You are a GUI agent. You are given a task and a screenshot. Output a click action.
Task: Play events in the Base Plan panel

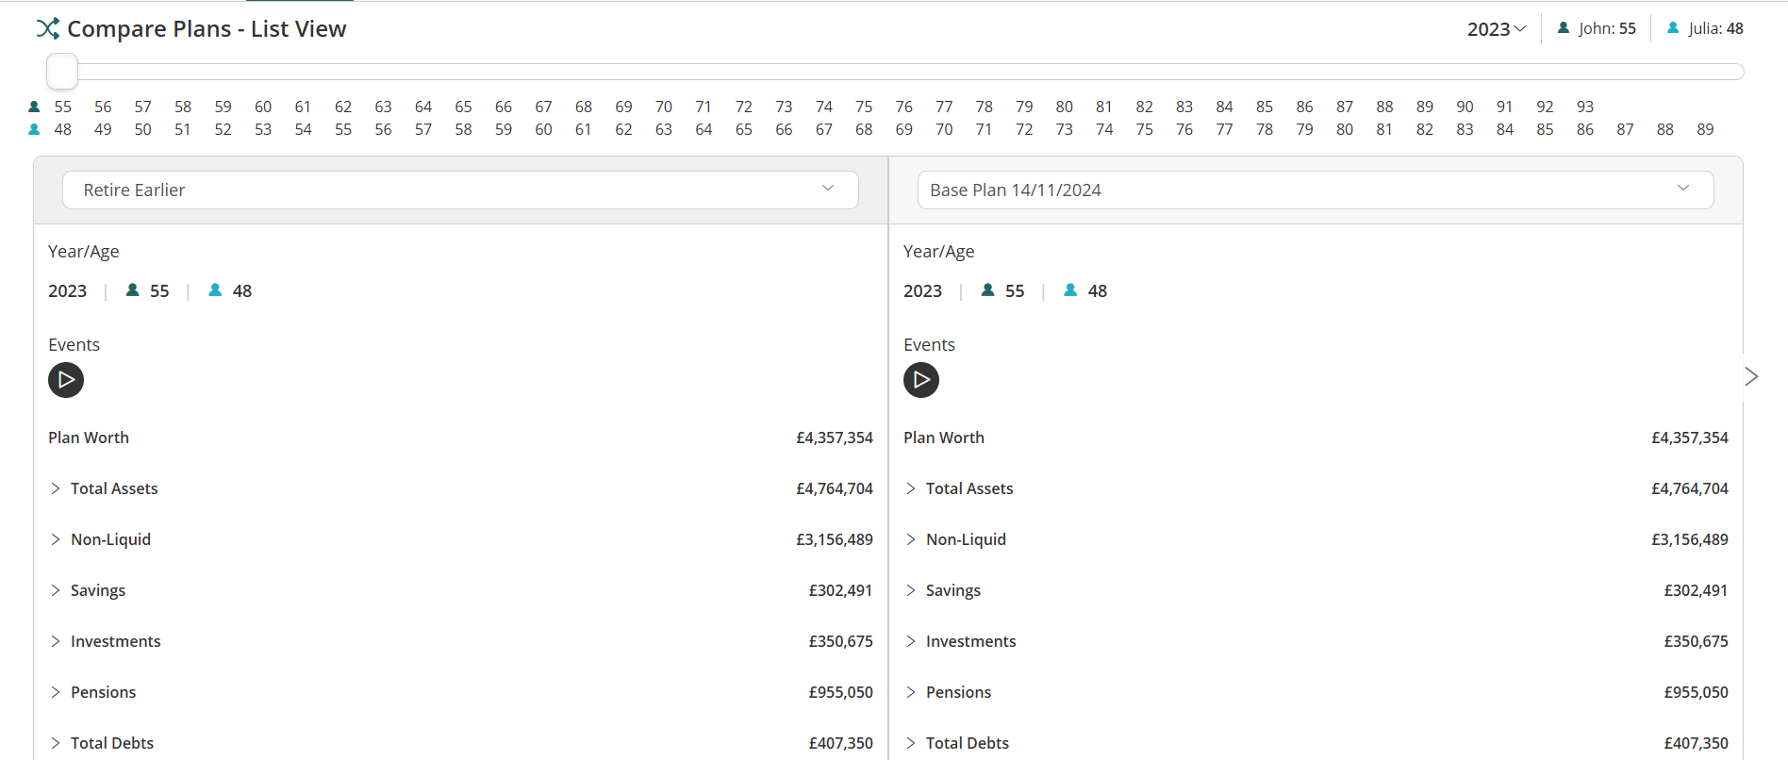[921, 380]
